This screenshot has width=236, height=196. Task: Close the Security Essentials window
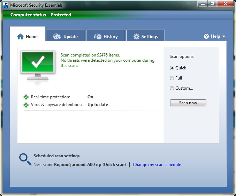tap(225, 3)
